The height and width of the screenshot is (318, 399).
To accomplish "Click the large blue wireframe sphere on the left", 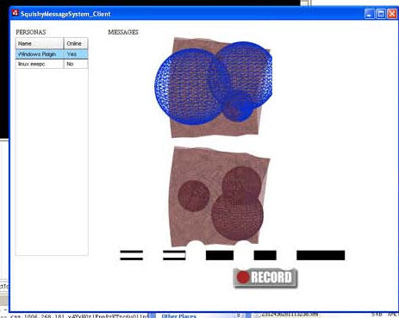I will pyautogui.click(x=190, y=86).
